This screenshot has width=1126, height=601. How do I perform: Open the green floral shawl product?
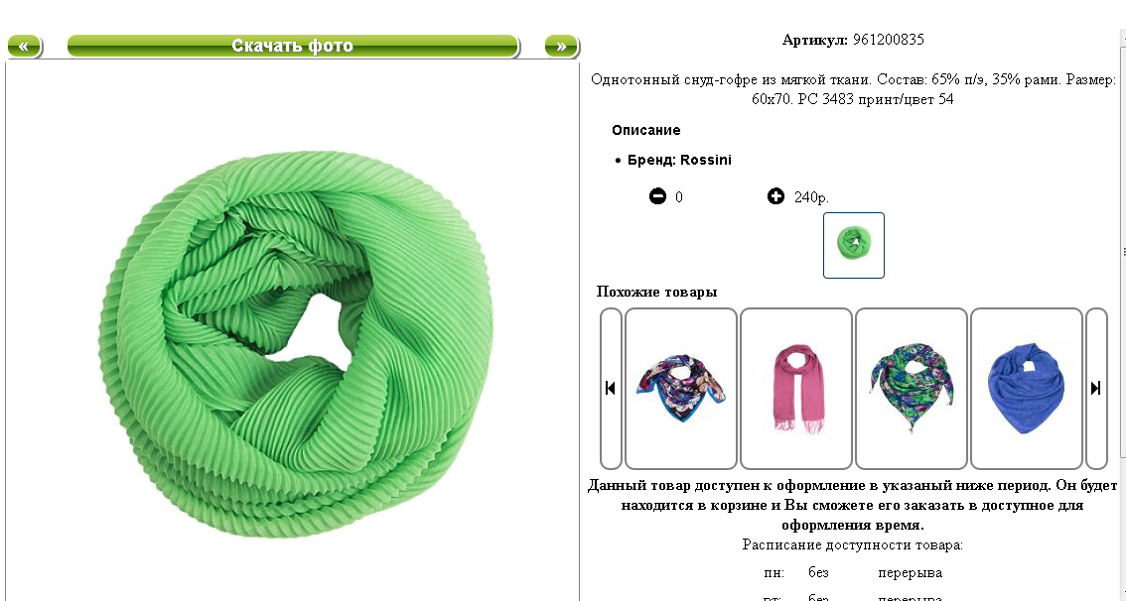point(912,388)
